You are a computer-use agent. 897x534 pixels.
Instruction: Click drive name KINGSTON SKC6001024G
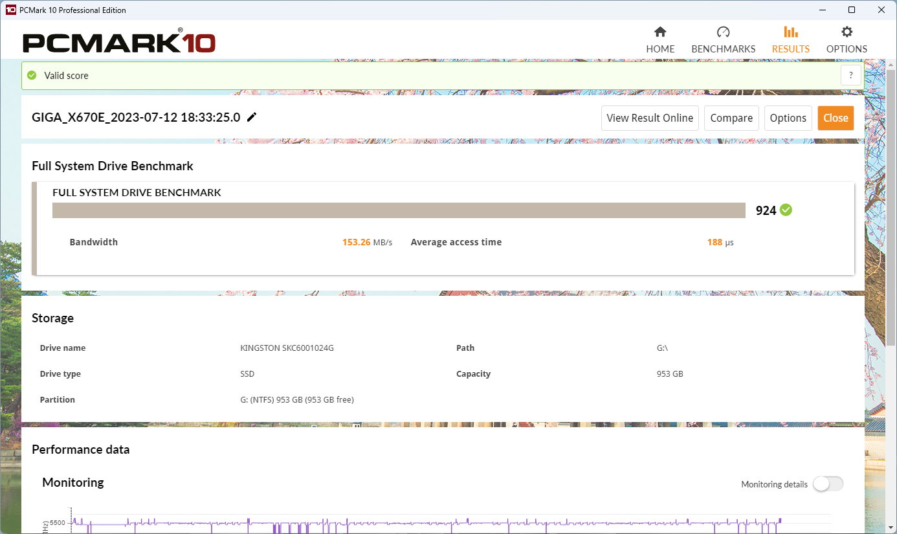point(287,348)
